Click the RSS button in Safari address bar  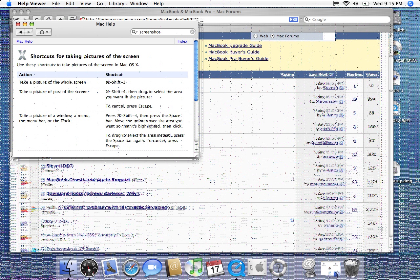point(293,20)
